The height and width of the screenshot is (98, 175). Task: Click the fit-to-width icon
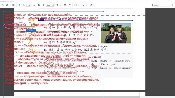75,5
